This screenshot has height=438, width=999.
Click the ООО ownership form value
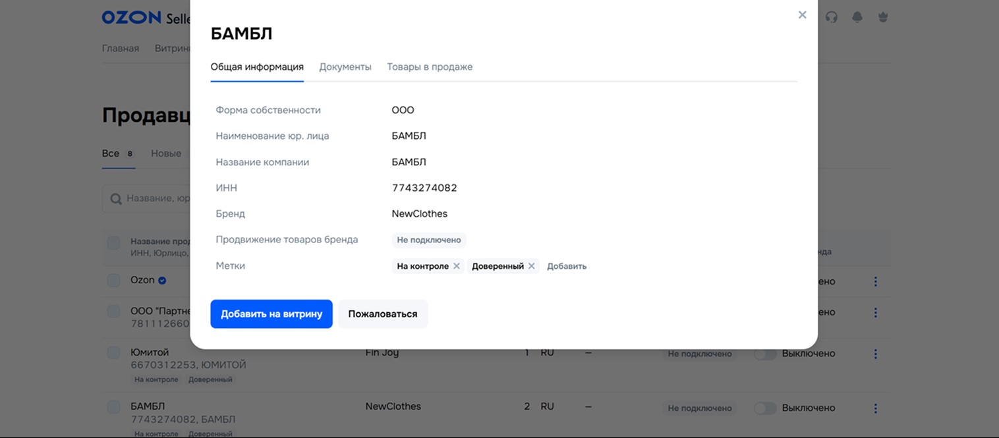click(403, 110)
